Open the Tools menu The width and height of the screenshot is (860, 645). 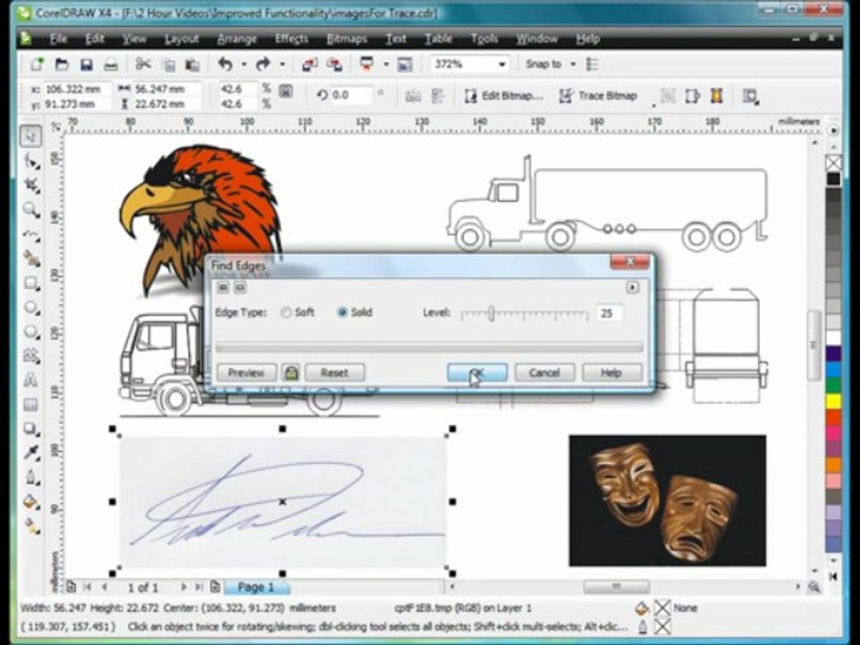click(484, 39)
